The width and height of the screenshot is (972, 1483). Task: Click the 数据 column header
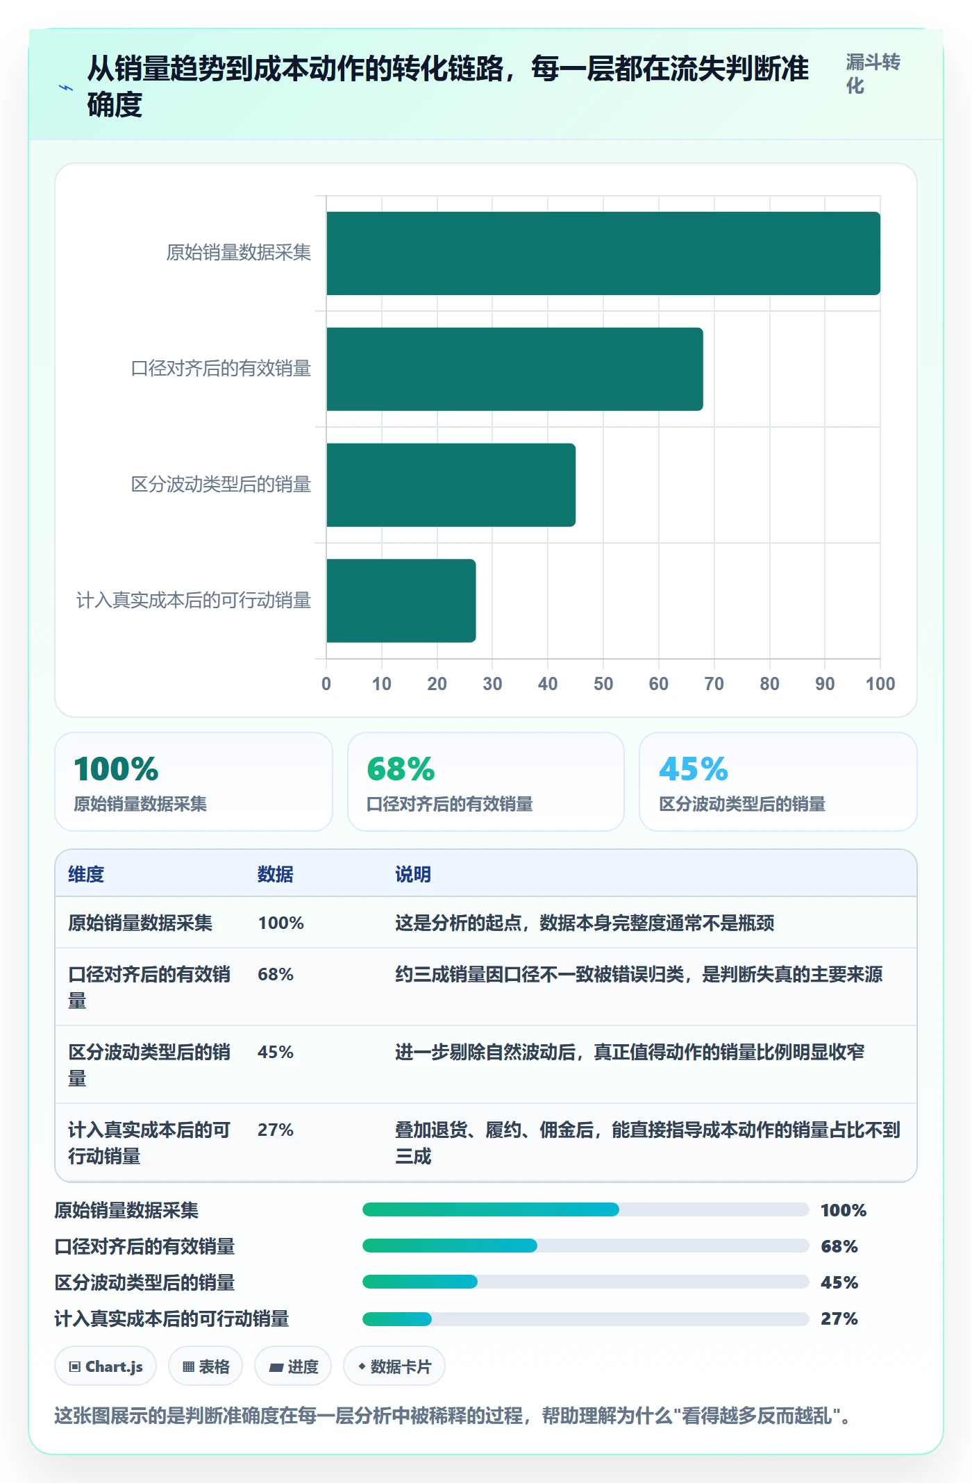tap(276, 874)
